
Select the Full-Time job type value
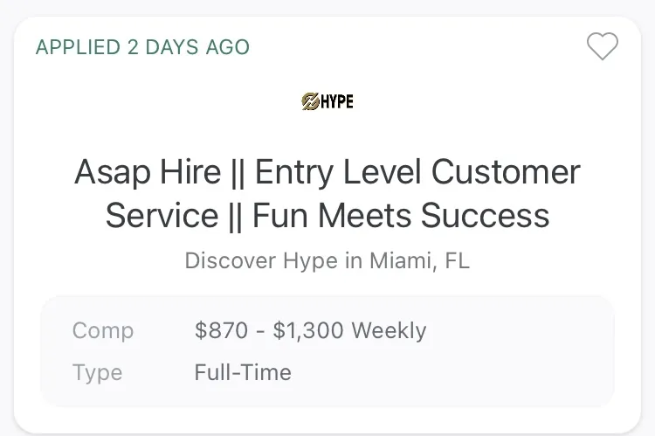pyautogui.click(x=243, y=372)
